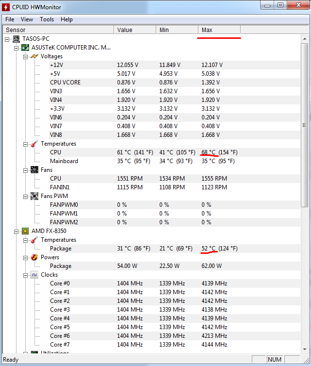The image size is (311, 366).
Task: Collapse the AMD FX-8350 Temperatures group
Action: tap(25, 240)
